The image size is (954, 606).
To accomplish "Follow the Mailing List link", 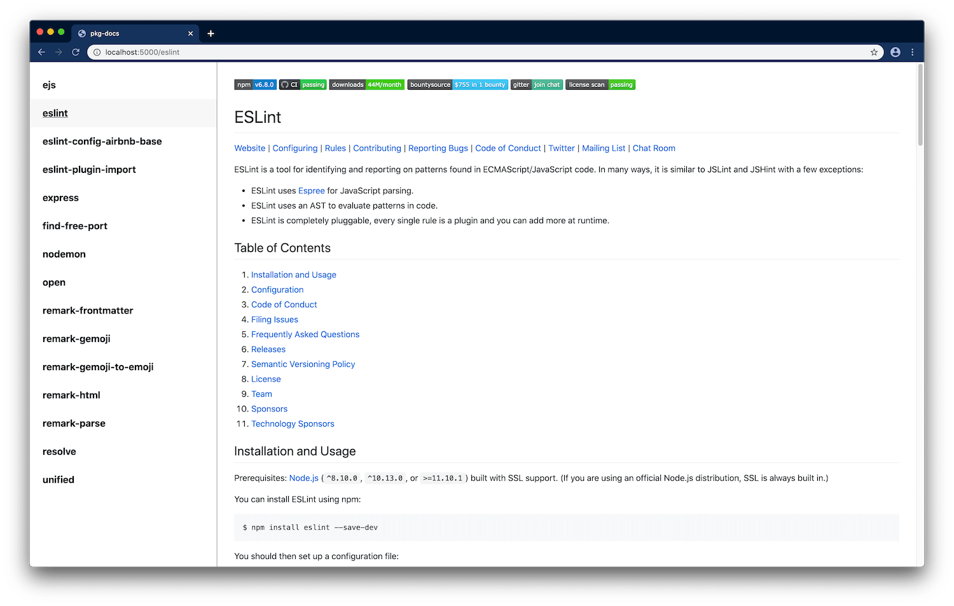I will pos(604,148).
